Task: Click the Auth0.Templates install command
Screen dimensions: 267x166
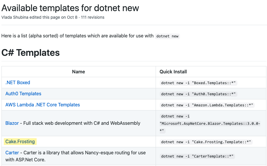Action: (198, 94)
